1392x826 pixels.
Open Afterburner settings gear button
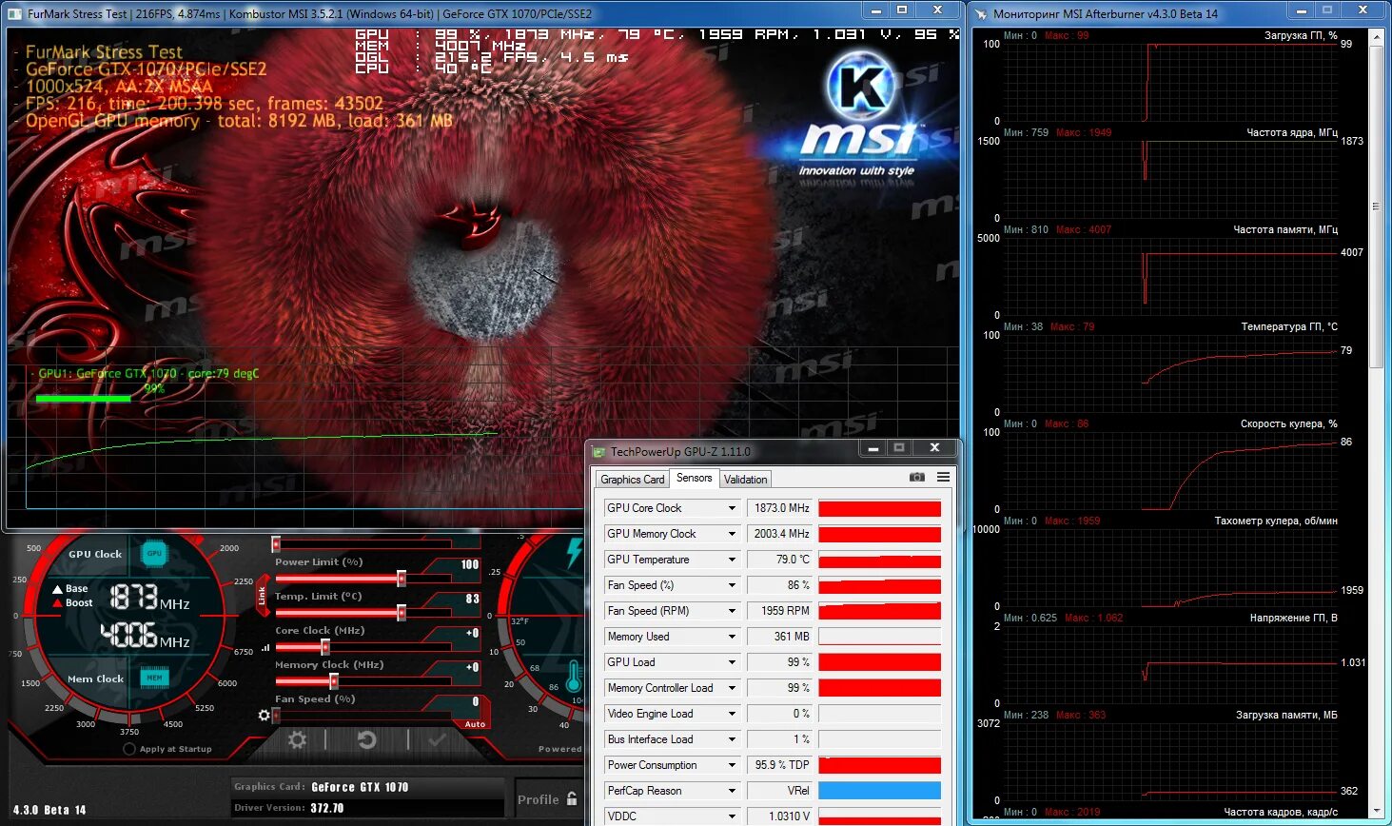[x=298, y=739]
